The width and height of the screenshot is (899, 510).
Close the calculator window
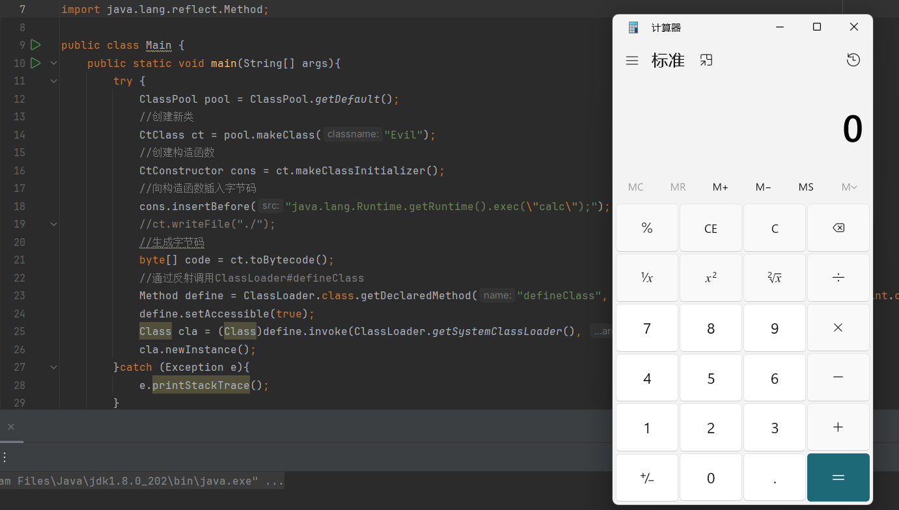(x=854, y=27)
